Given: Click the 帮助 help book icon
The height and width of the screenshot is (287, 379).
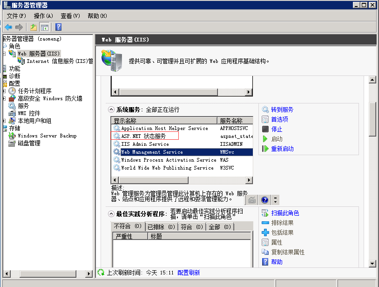Looking at the screenshot, I should (265, 262).
